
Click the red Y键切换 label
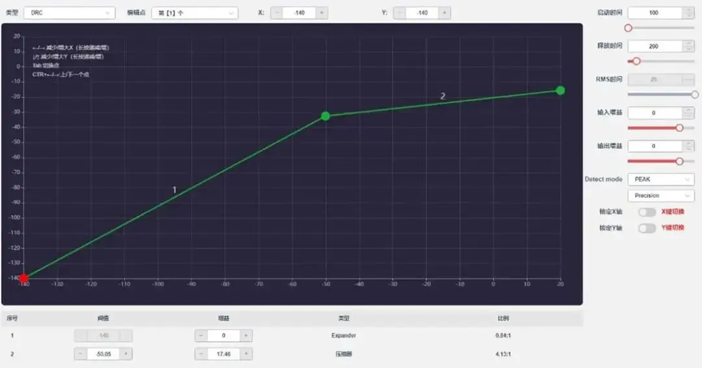(673, 228)
